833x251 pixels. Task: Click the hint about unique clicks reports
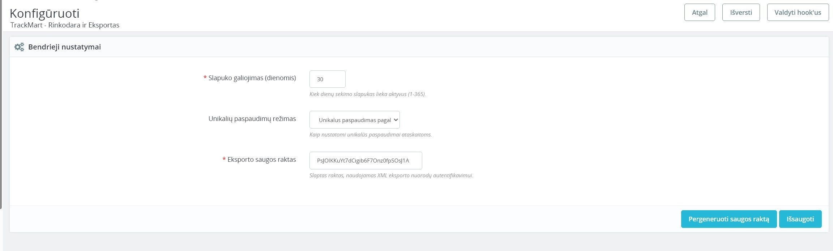pos(371,135)
